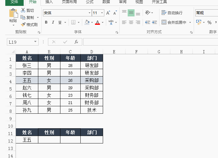The width and height of the screenshot is (218, 158).
Task: Click the wén phonetic guide icon
Action: pos(111,22)
